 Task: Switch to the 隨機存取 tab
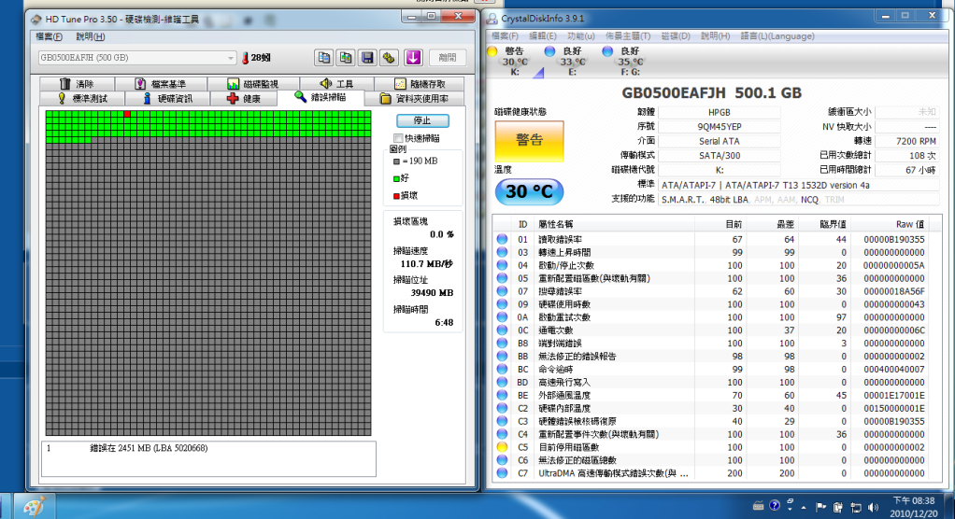(419, 83)
